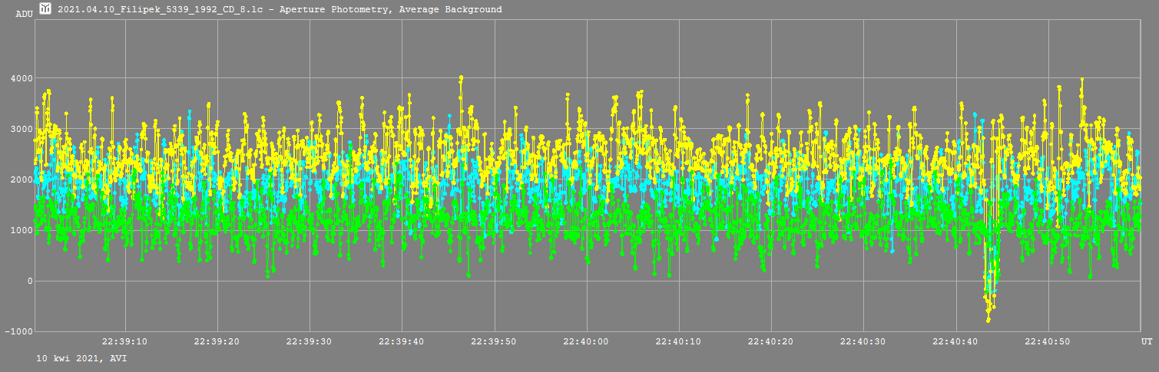Viewport: 1159px width, 372px height.
Task: Click the 3000 value on the Y axis
Action: 21,129
